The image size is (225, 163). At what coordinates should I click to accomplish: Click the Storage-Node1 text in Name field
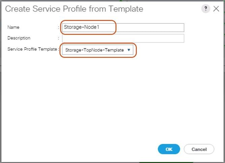click(81, 27)
